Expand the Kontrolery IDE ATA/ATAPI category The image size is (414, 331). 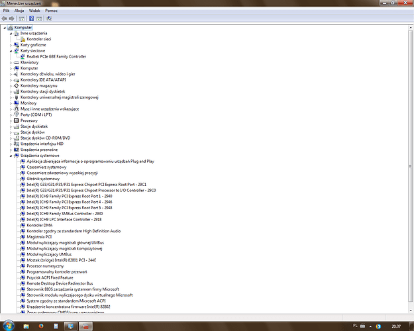coord(11,80)
